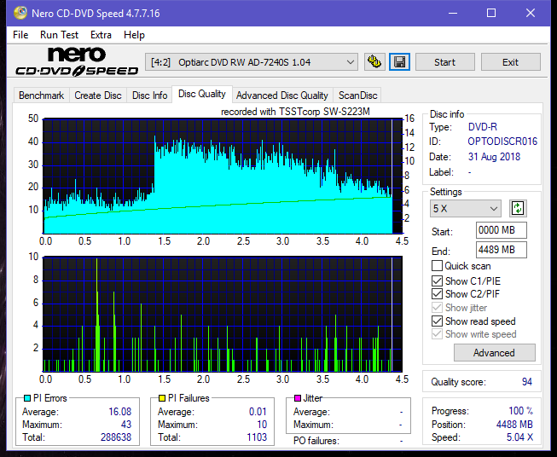Click the PI Errors graph area
The height and width of the screenshot is (457, 557).
(x=223, y=176)
